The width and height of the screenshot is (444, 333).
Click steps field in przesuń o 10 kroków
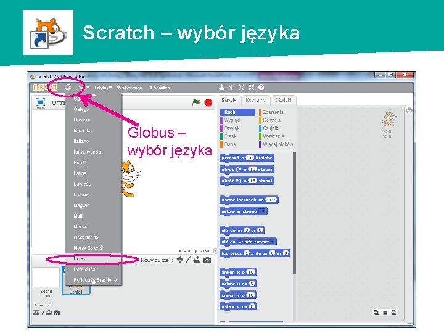click(x=249, y=158)
